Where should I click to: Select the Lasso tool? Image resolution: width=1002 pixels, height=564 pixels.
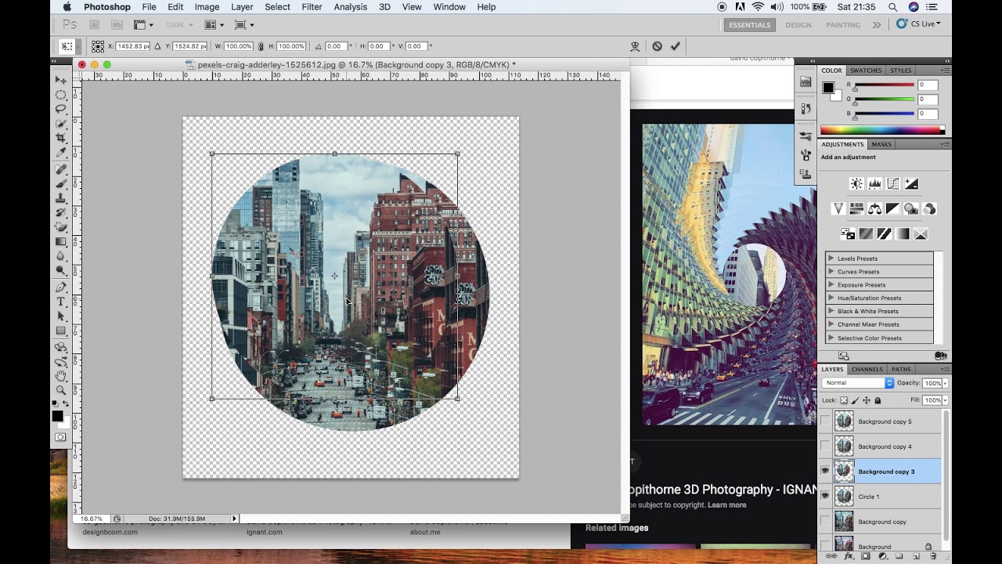[61, 109]
